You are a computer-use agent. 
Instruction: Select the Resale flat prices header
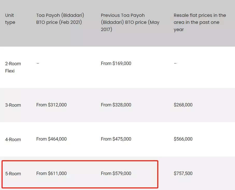pyautogui.click(x=200, y=22)
